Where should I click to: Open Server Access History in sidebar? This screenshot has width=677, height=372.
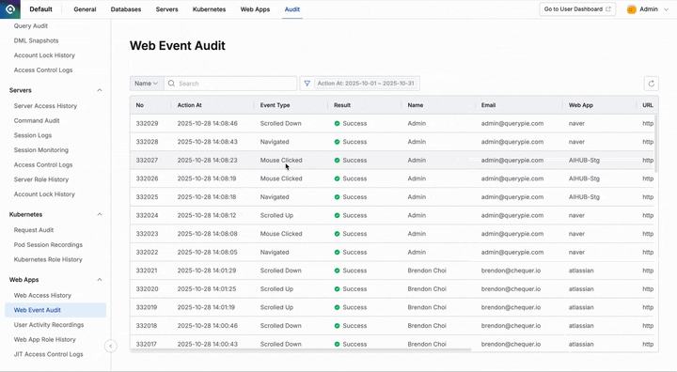click(45, 106)
